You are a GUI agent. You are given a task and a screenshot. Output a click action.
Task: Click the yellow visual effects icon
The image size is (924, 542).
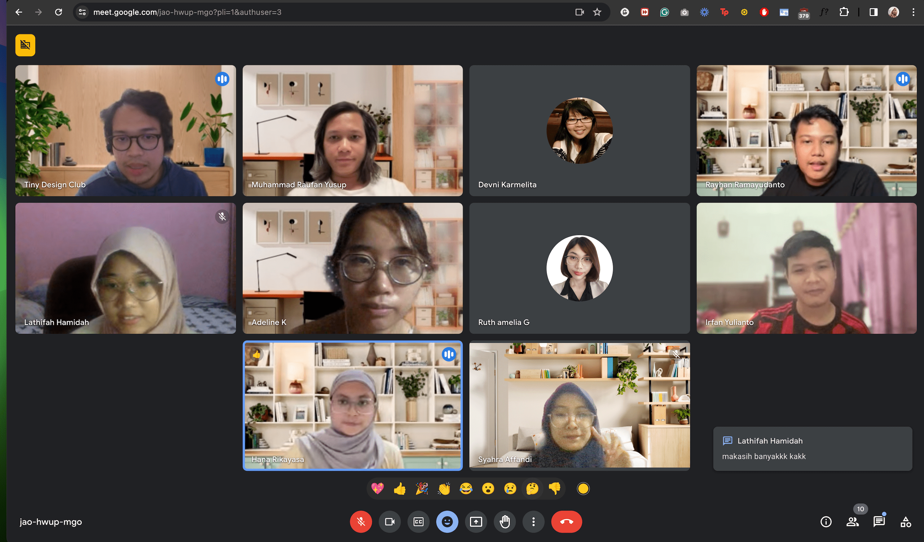coord(25,45)
